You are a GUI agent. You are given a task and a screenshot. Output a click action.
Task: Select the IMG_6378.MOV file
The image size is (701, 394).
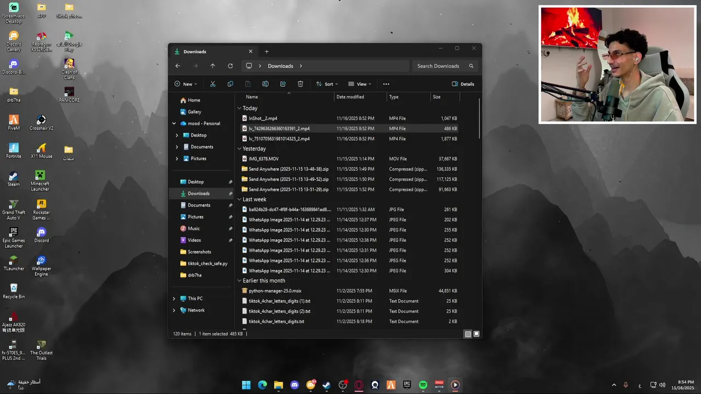[x=349, y=159]
